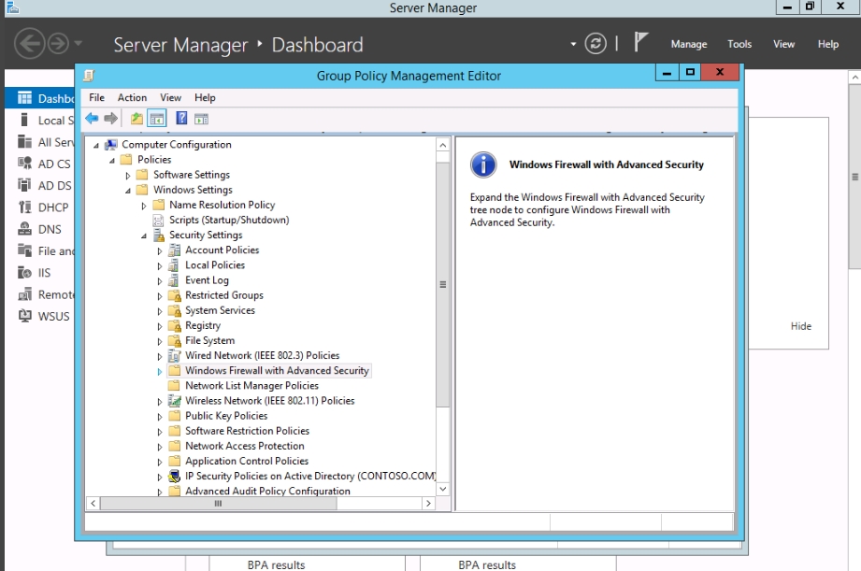Select DNS icon in Server Manager sidebar
This screenshot has height=571, width=861.
[24, 229]
